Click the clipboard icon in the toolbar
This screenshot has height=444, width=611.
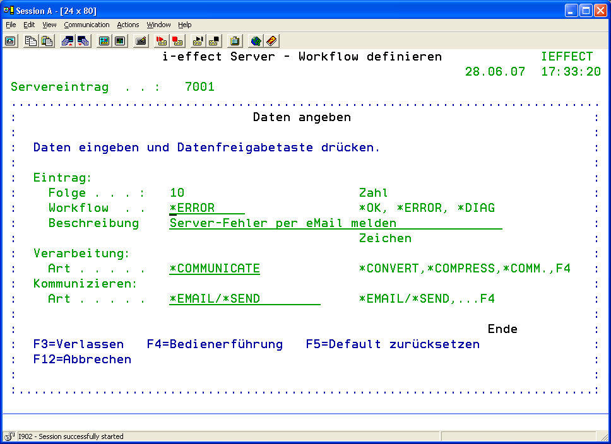coord(235,41)
